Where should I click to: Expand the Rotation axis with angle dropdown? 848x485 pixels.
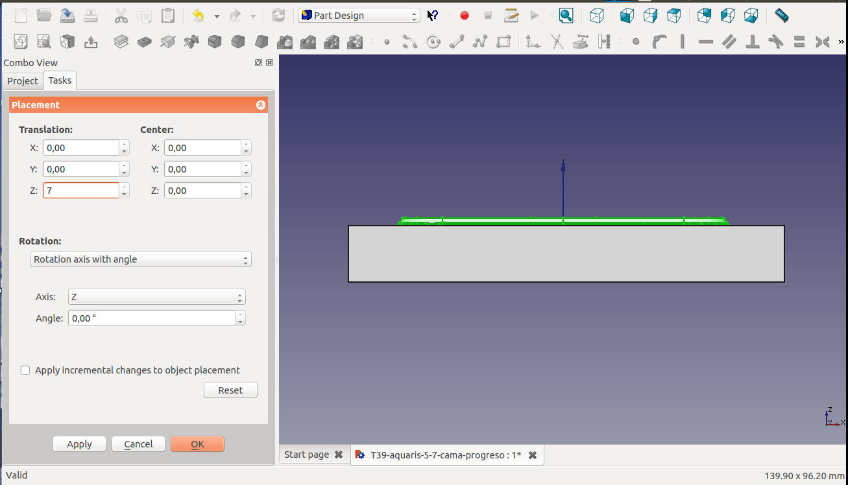(x=141, y=259)
